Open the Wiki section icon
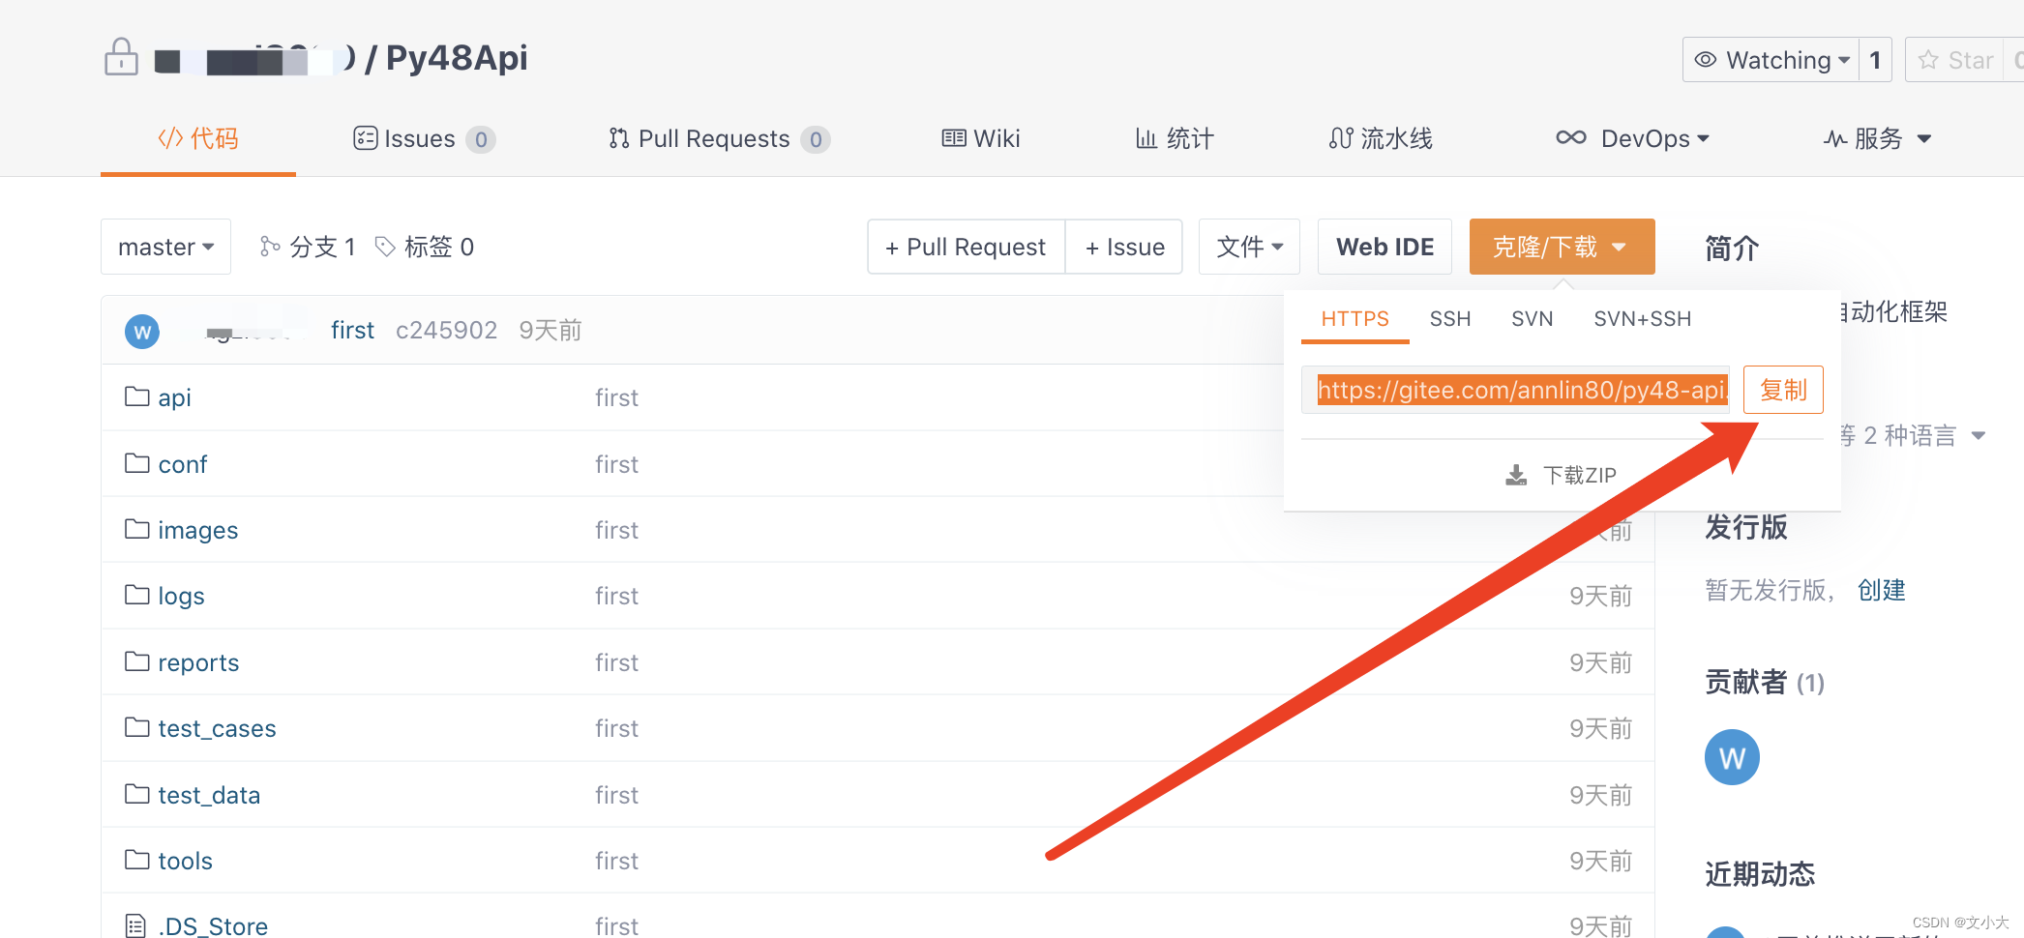Image resolution: width=2024 pixels, height=938 pixels. 954,138
